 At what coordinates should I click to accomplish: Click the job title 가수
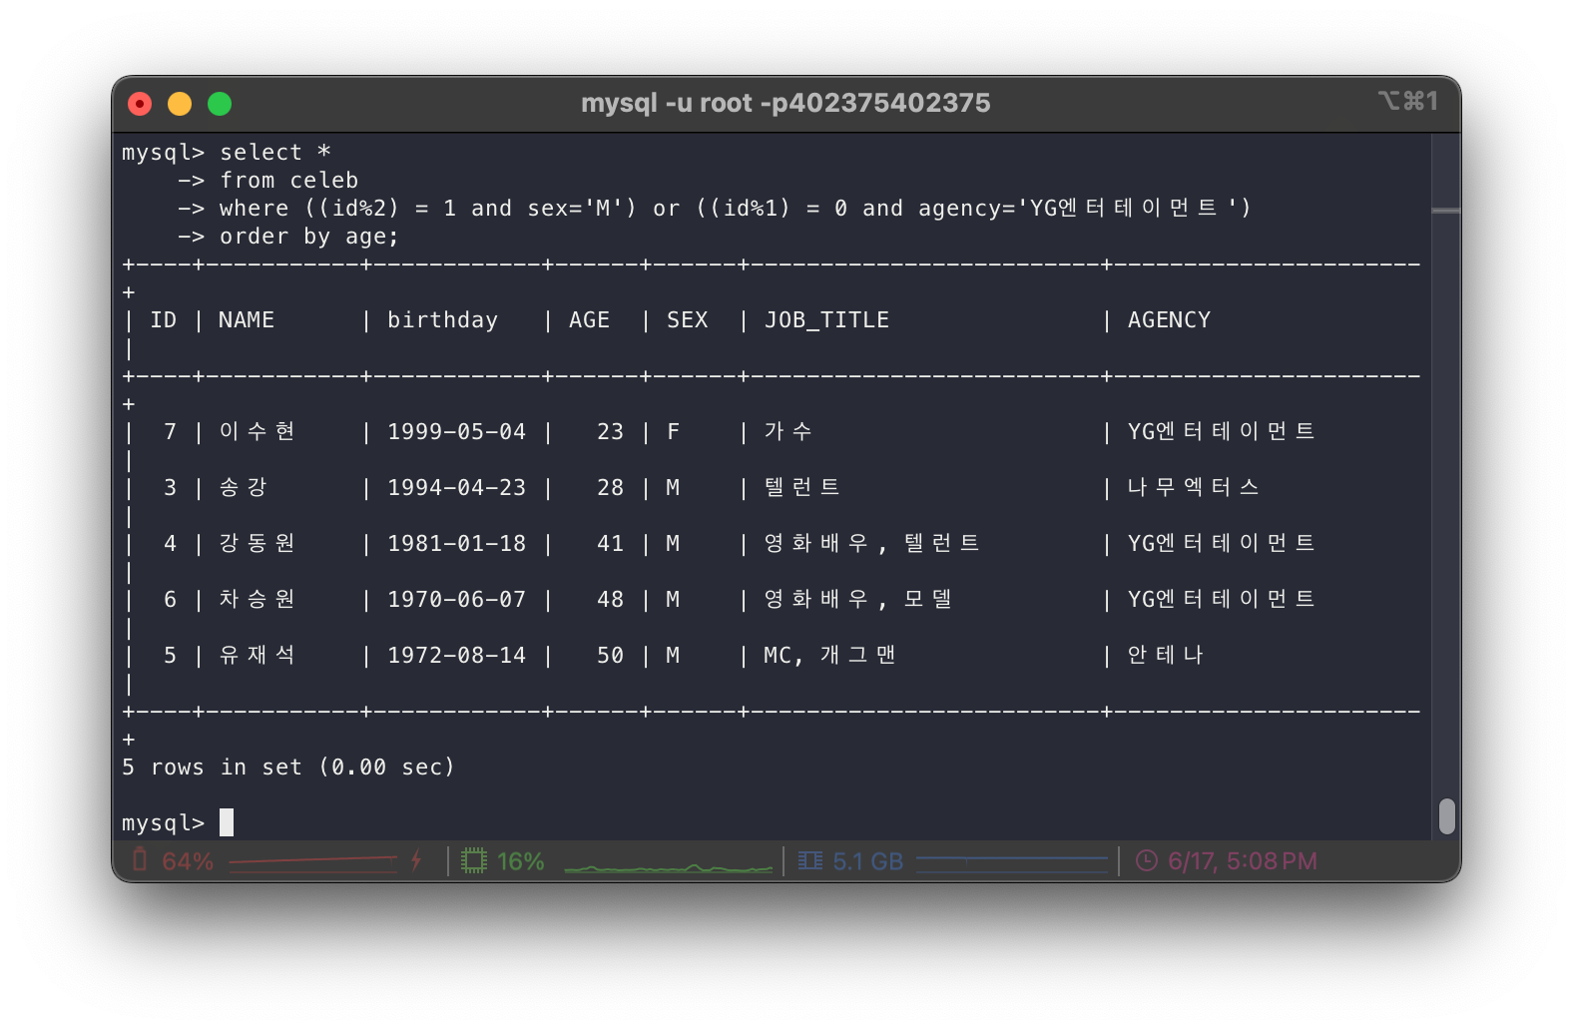(787, 431)
